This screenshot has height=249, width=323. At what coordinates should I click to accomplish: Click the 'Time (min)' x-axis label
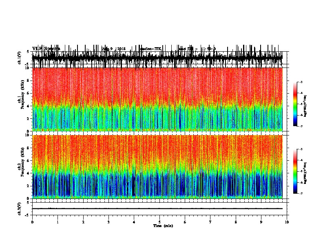pyautogui.click(x=163, y=226)
